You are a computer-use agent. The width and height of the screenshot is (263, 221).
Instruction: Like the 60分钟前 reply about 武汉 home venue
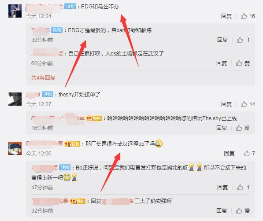click(x=243, y=63)
